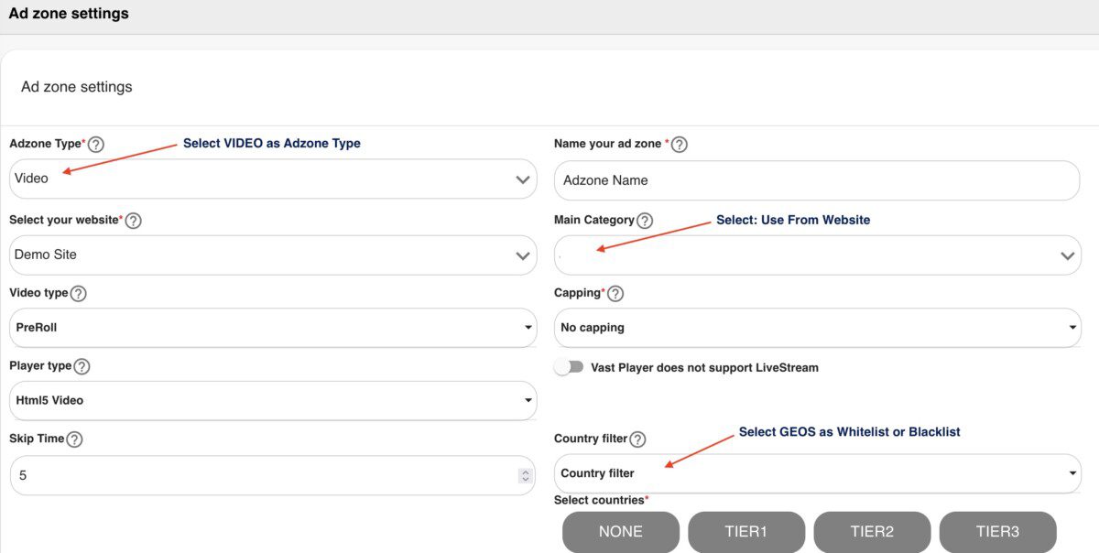1099x553 pixels.
Task: Select the NONE countries button
Action: [621, 532]
